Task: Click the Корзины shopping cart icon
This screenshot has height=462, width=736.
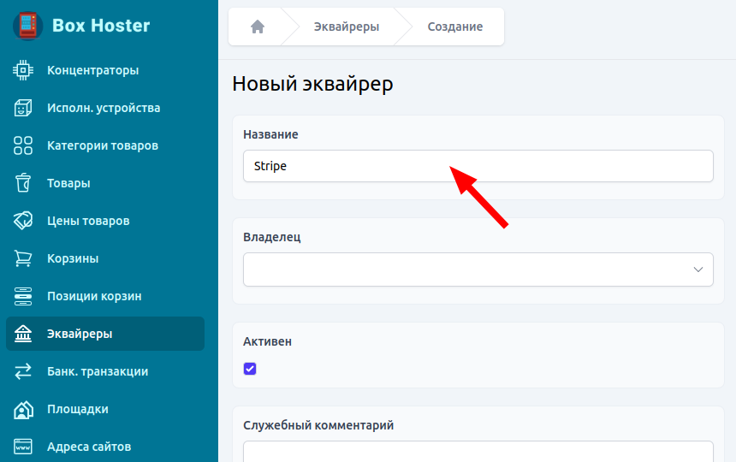Action: (x=23, y=258)
